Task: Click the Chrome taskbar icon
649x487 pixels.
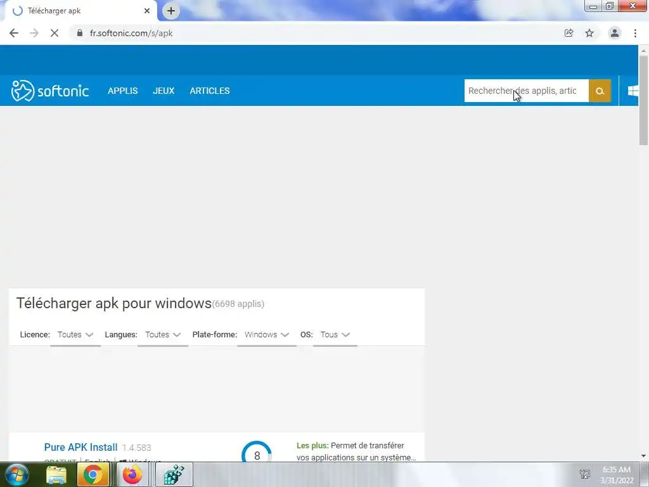Action: click(93, 474)
